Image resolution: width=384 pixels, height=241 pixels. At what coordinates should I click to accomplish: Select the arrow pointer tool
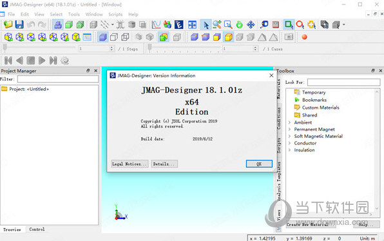tap(206, 24)
